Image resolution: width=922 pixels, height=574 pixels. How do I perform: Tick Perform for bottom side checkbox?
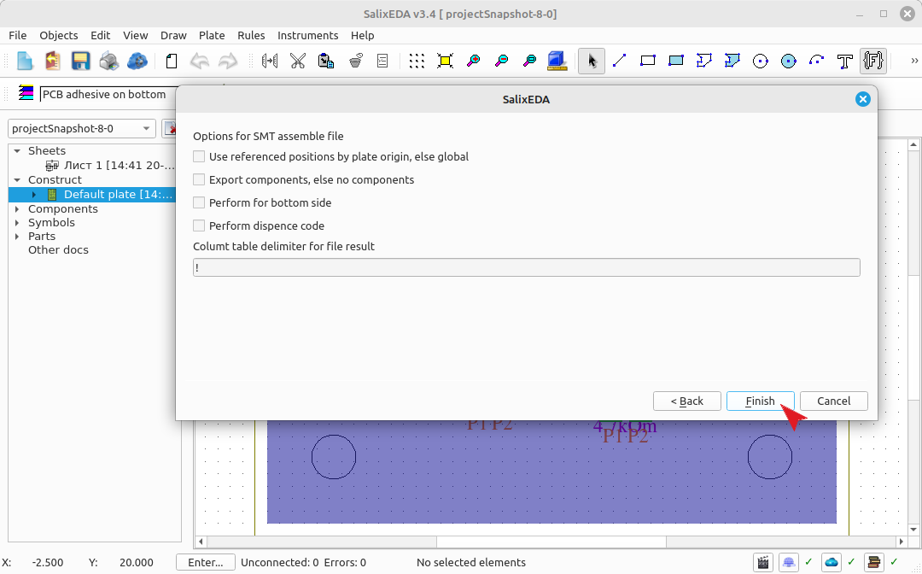[199, 202]
